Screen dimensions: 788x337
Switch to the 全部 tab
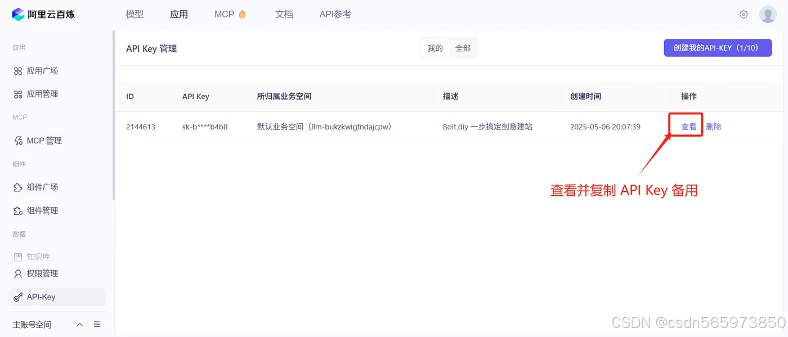pos(463,48)
